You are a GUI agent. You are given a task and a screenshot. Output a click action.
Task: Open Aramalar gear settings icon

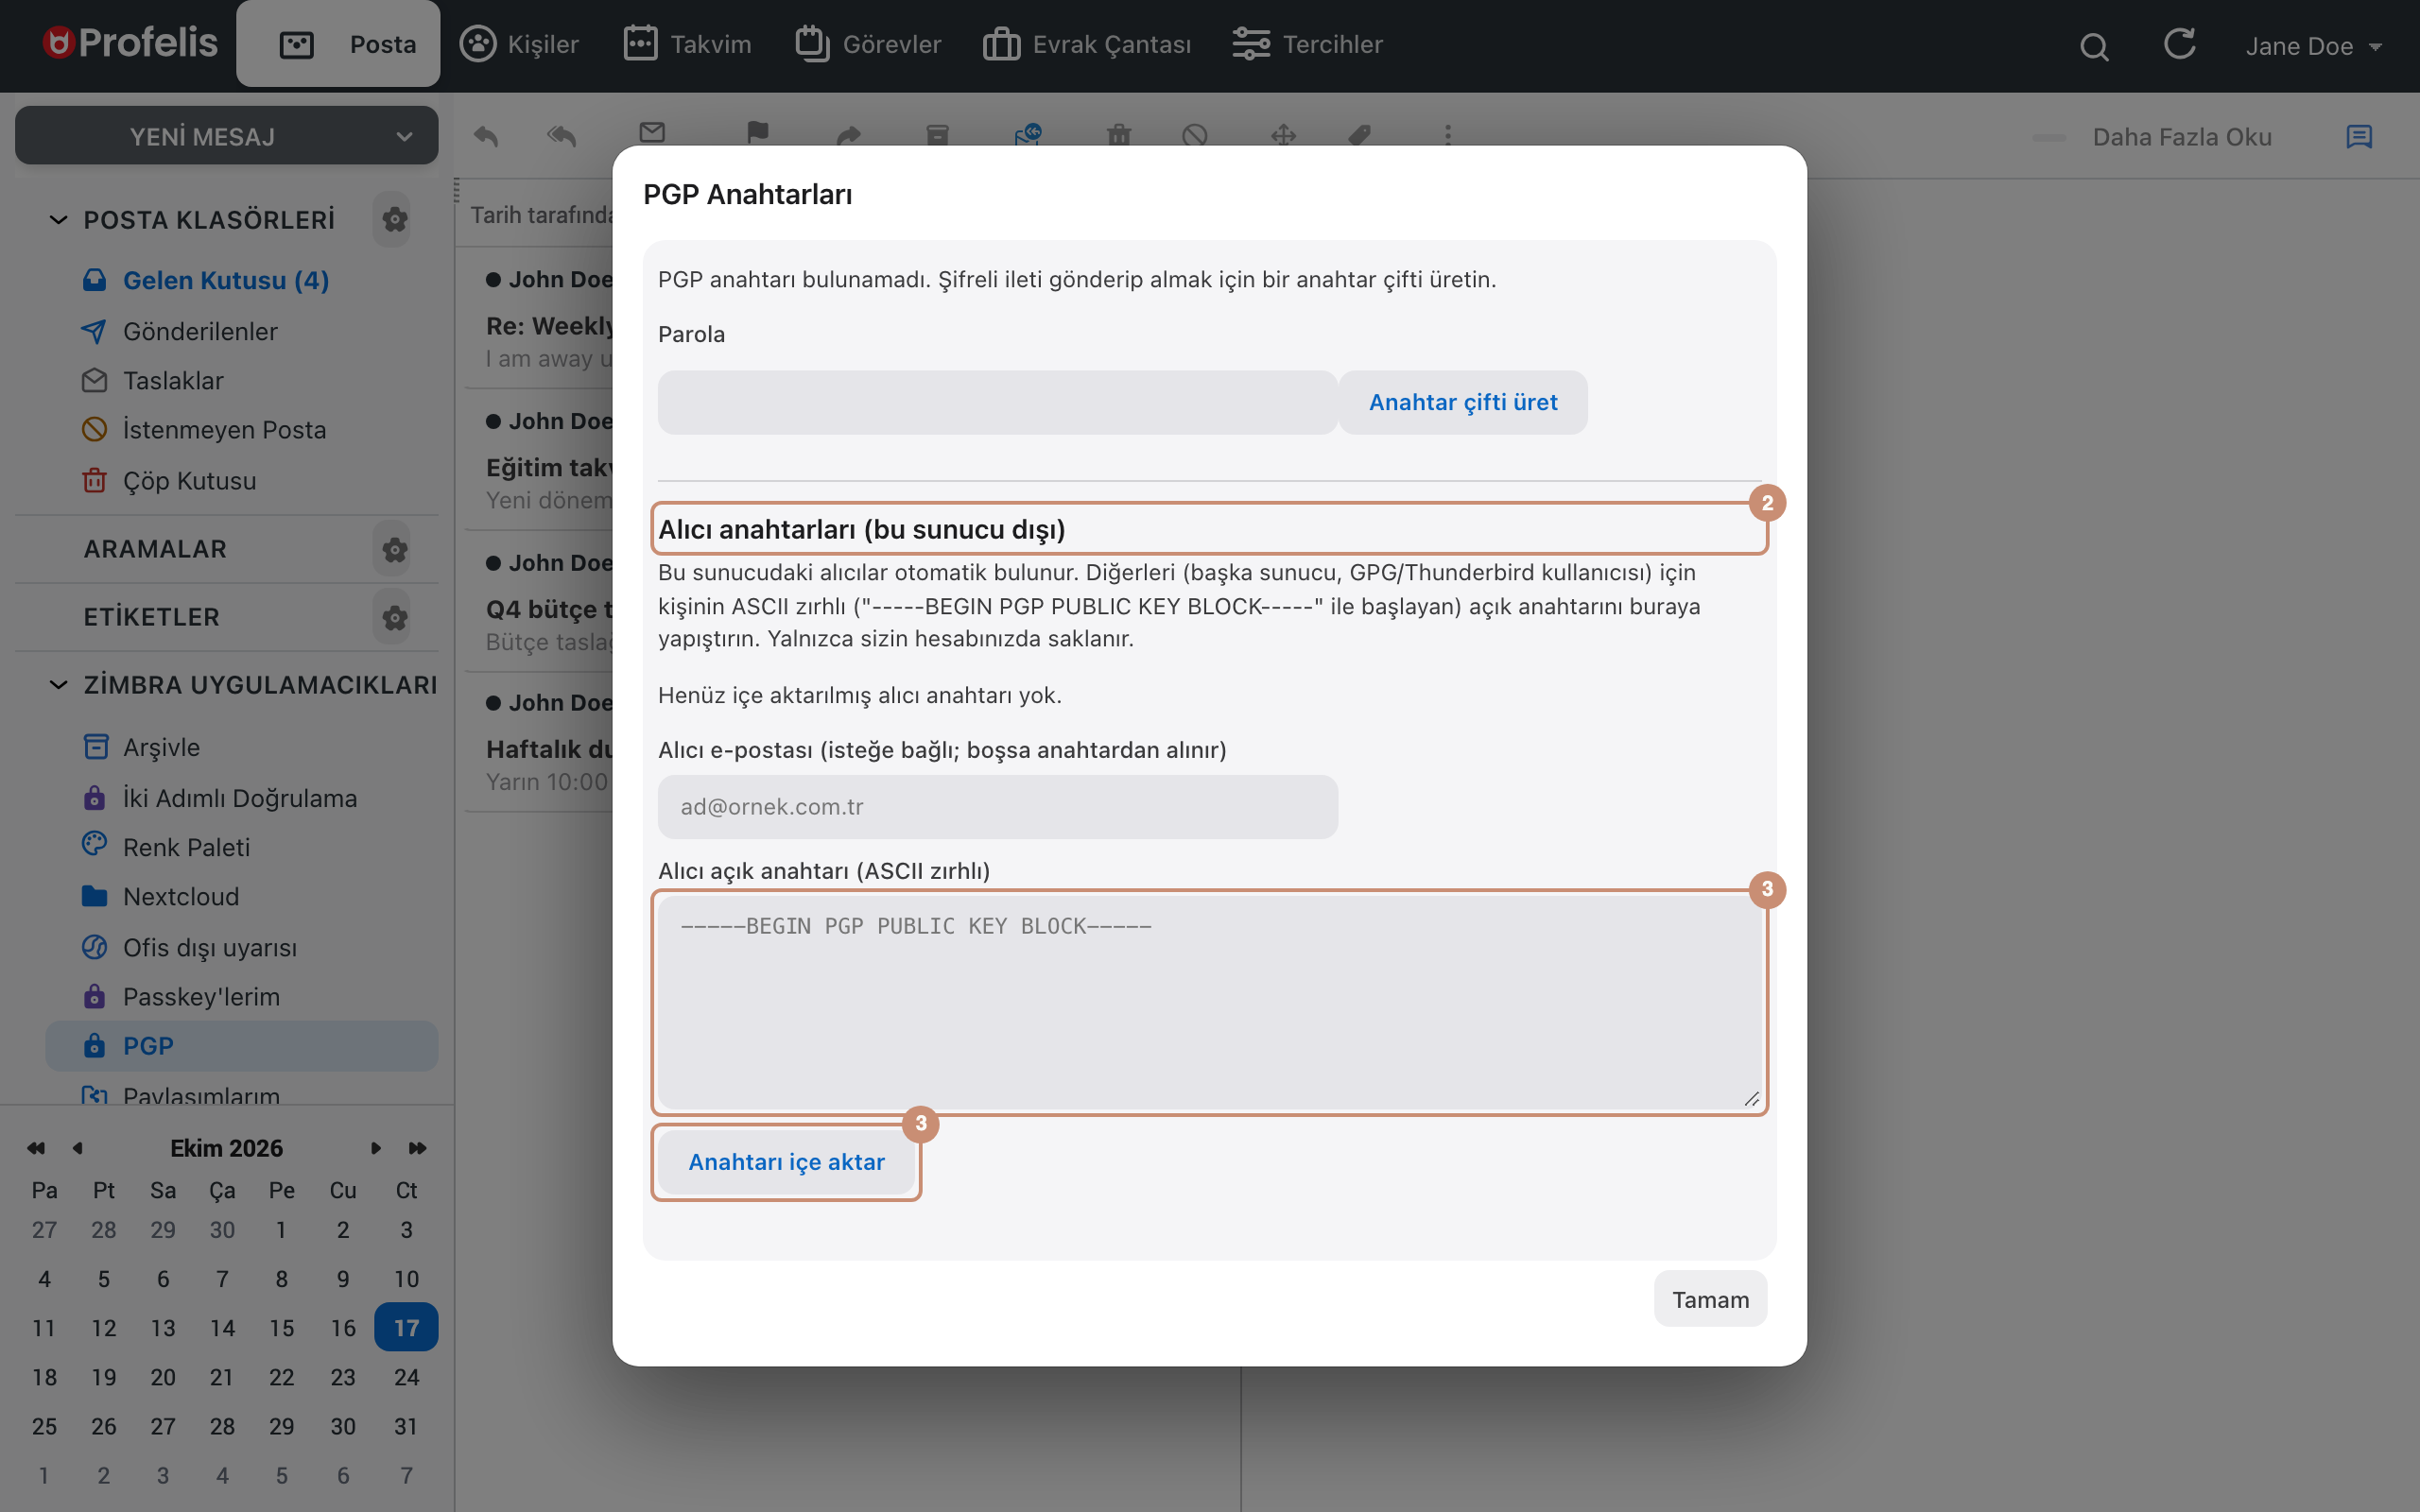pyautogui.click(x=394, y=549)
